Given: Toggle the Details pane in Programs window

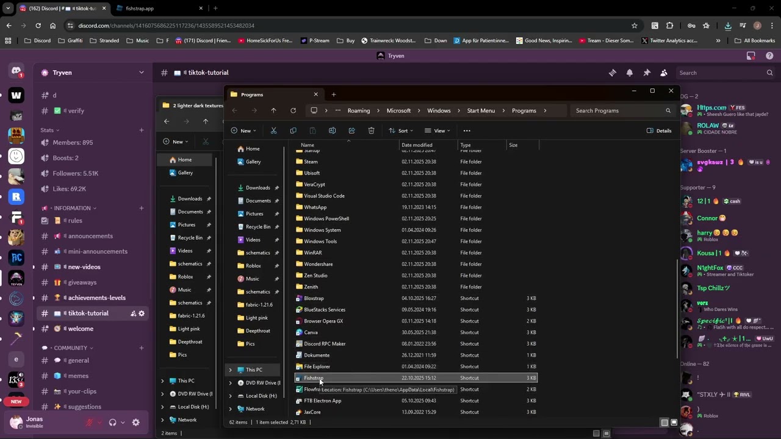Looking at the screenshot, I should (x=660, y=130).
